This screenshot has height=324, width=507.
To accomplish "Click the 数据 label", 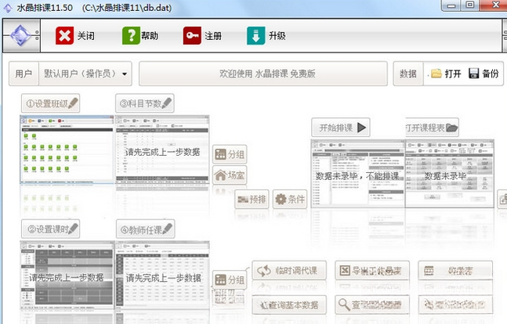I will [x=408, y=74].
